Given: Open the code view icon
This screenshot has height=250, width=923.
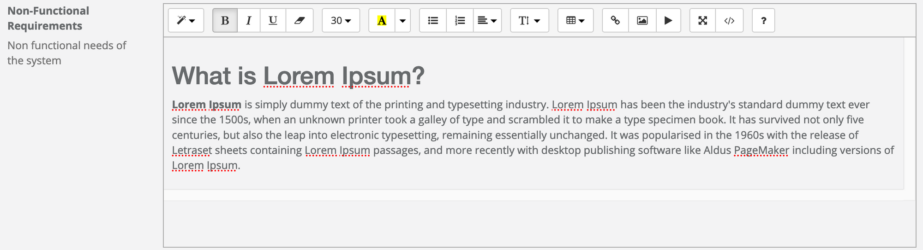Looking at the screenshot, I should 729,21.
